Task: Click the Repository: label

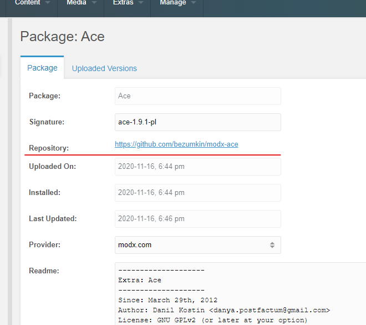Action: pyautogui.click(x=49, y=148)
